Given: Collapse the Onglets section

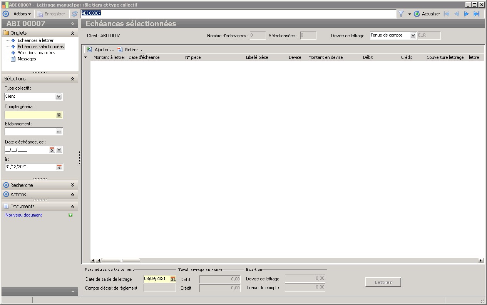Looking at the screenshot, I should coord(73,33).
